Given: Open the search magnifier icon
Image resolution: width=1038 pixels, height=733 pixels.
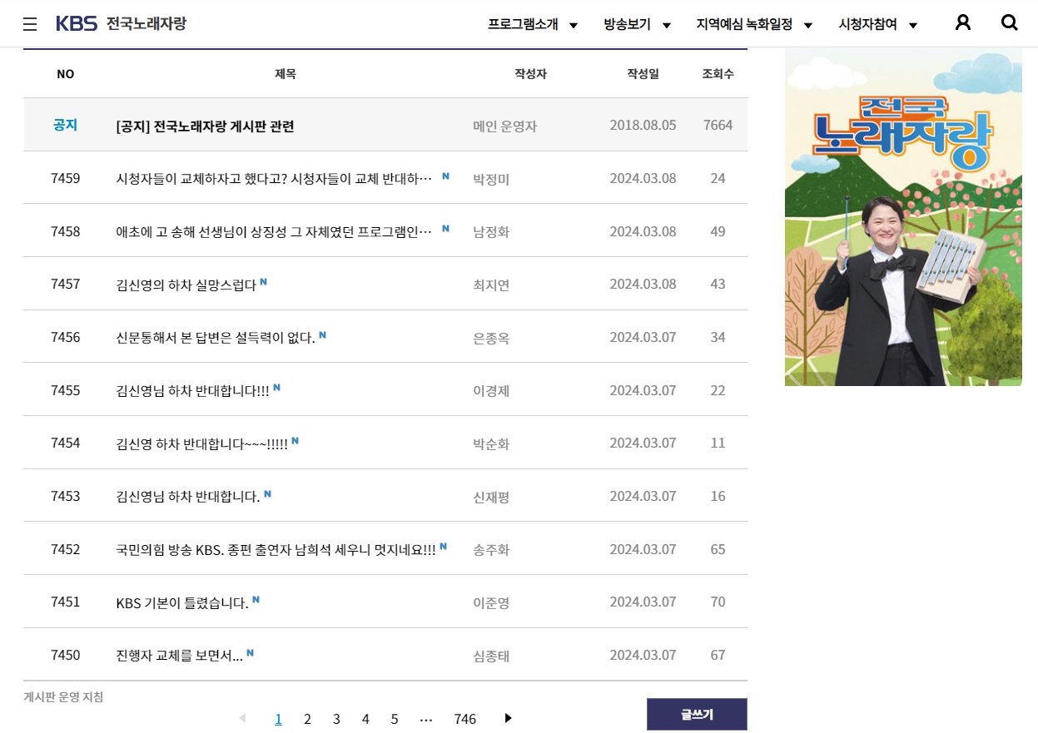Looking at the screenshot, I should (x=1010, y=23).
